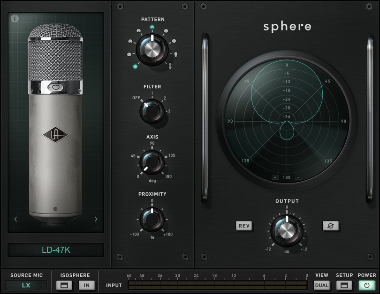Open the IsoSphere settings panel button
The image size is (380, 294).
point(64,285)
